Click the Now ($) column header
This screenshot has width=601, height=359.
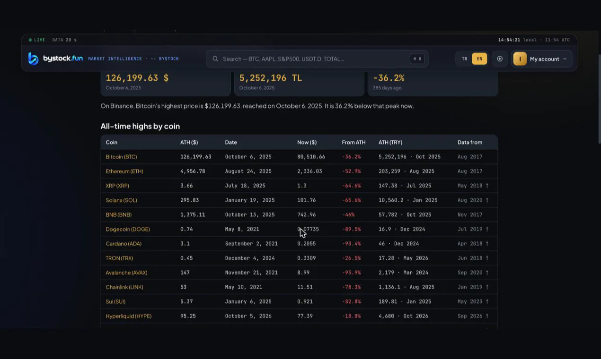[307, 142]
